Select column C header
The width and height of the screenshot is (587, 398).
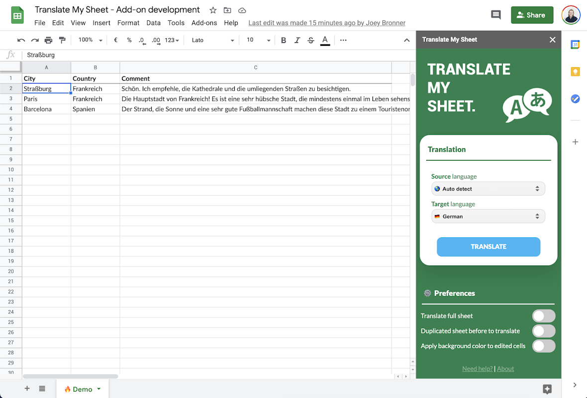click(256, 67)
